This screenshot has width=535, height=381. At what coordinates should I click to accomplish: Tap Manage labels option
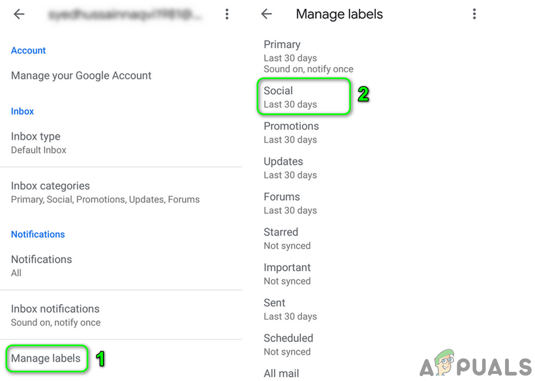pos(46,358)
